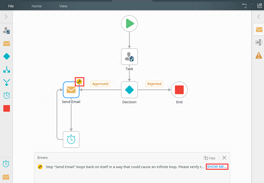Click the Redo icon in top bar
264x183 pixels.
coord(252,6)
